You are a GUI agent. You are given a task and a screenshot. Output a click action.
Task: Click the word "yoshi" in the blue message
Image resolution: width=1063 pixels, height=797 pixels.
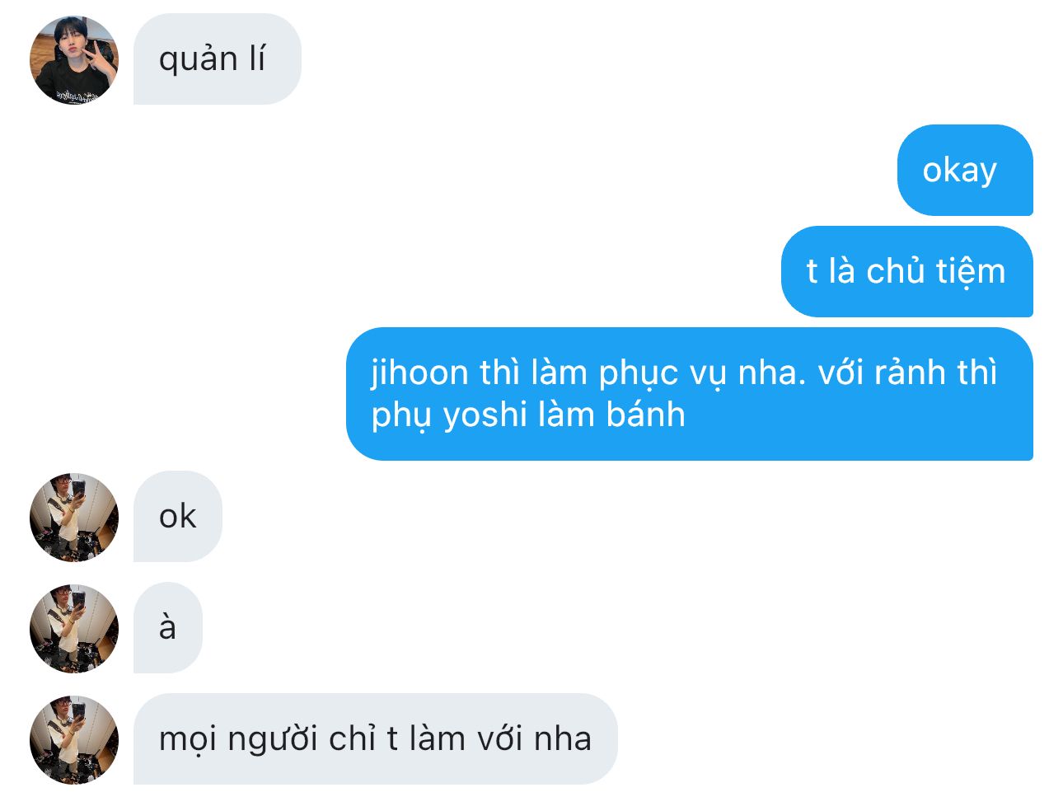click(x=485, y=415)
